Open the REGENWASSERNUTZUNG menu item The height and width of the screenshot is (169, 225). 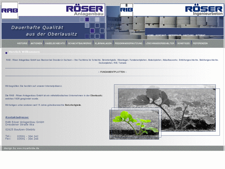coord(128,43)
